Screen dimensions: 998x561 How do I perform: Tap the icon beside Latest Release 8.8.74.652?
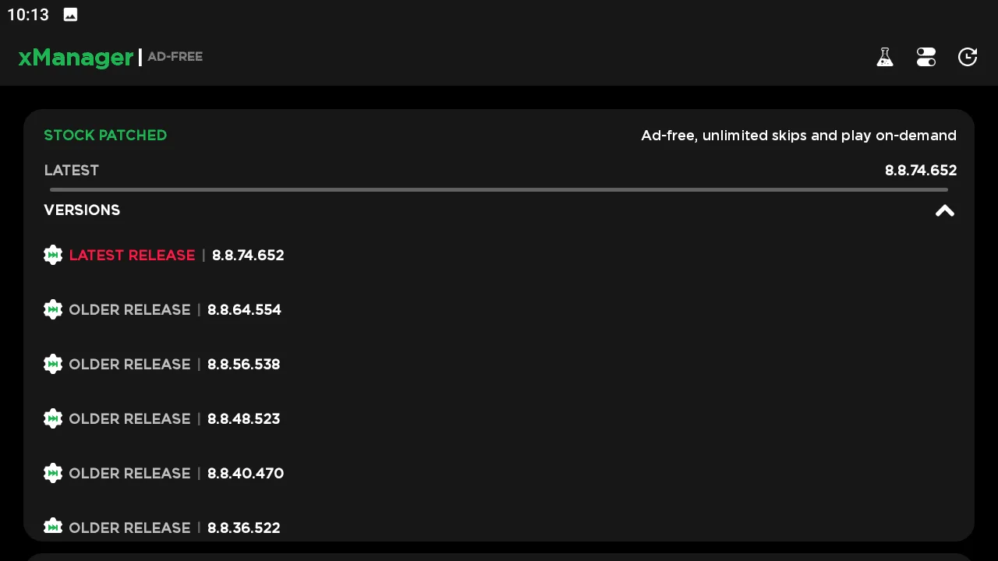click(53, 255)
